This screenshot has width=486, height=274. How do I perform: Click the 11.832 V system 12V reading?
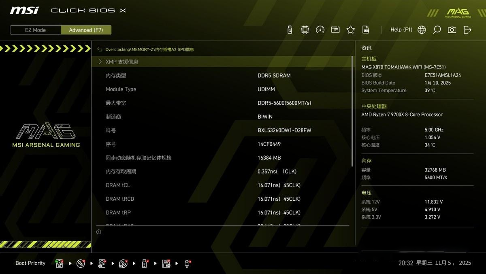433,202
